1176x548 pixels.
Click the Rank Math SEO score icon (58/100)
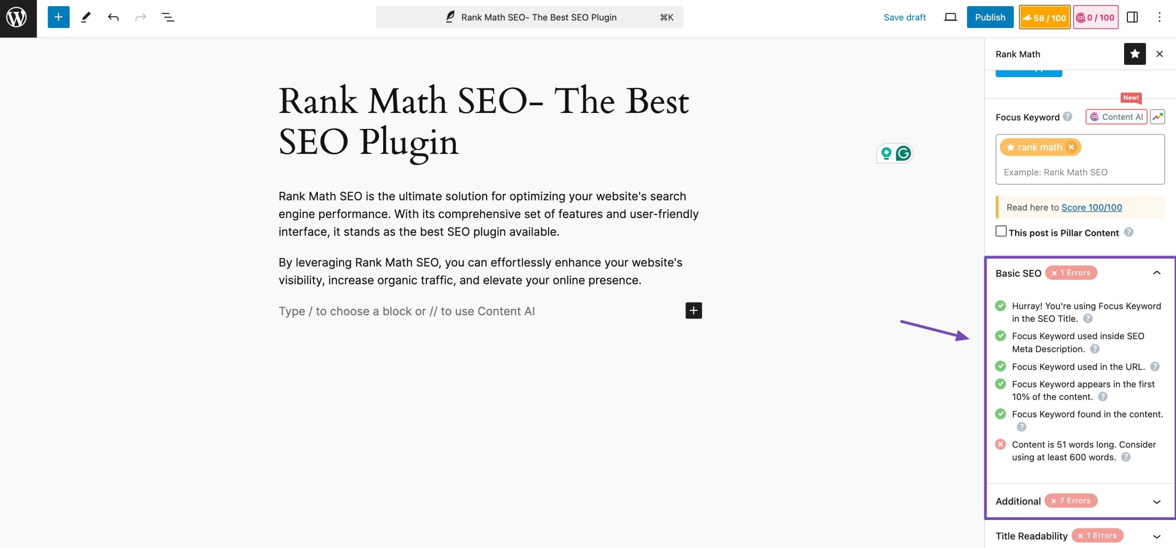point(1043,17)
